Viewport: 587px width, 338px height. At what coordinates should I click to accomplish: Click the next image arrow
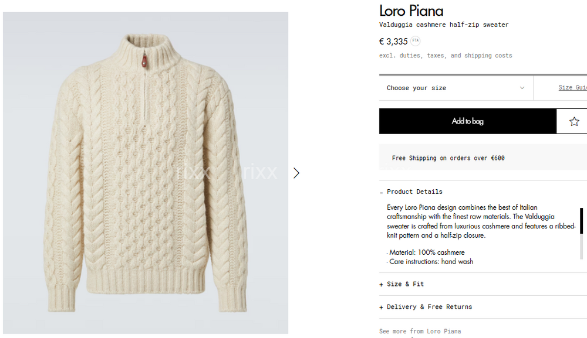296,173
